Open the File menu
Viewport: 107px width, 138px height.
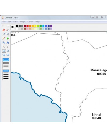[x=4, y=22]
